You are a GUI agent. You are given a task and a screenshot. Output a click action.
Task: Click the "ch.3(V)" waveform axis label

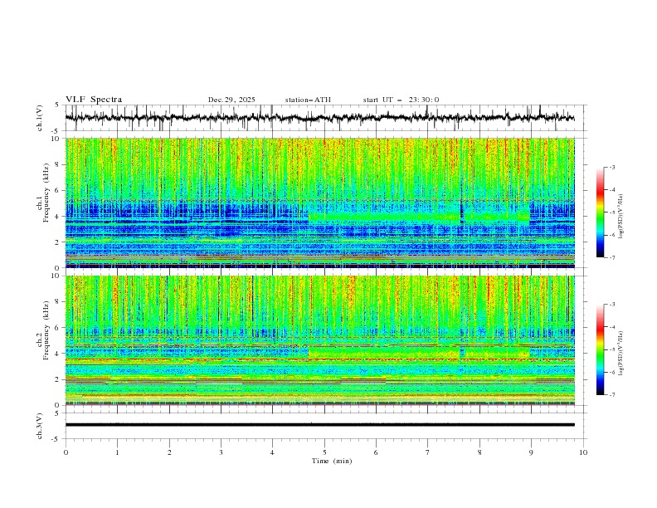pos(40,426)
